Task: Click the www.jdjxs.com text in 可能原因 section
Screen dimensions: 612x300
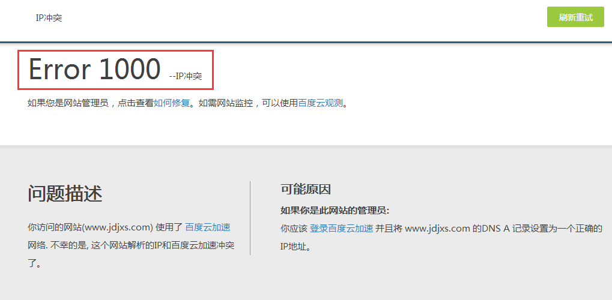Action: [437, 229]
